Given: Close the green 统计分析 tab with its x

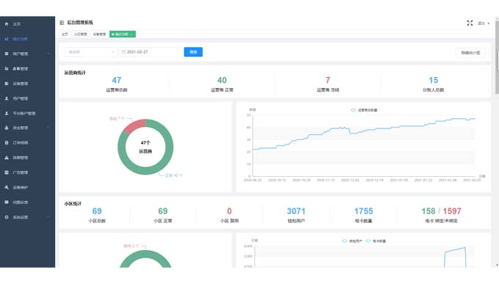Looking at the screenshot, I should click(131, 34).
